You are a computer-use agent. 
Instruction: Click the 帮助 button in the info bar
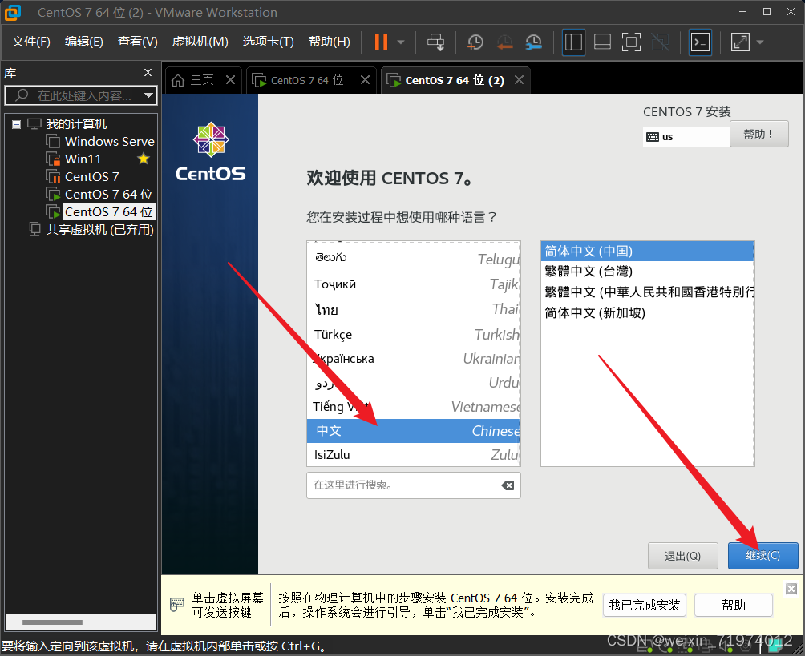[x=734, y=606]
